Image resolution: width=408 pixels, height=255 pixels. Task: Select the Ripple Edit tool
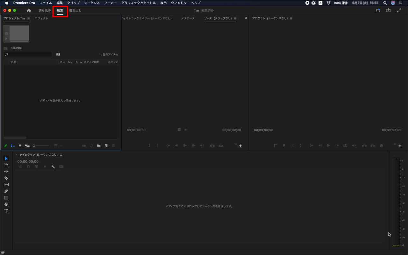click(6, 171)
